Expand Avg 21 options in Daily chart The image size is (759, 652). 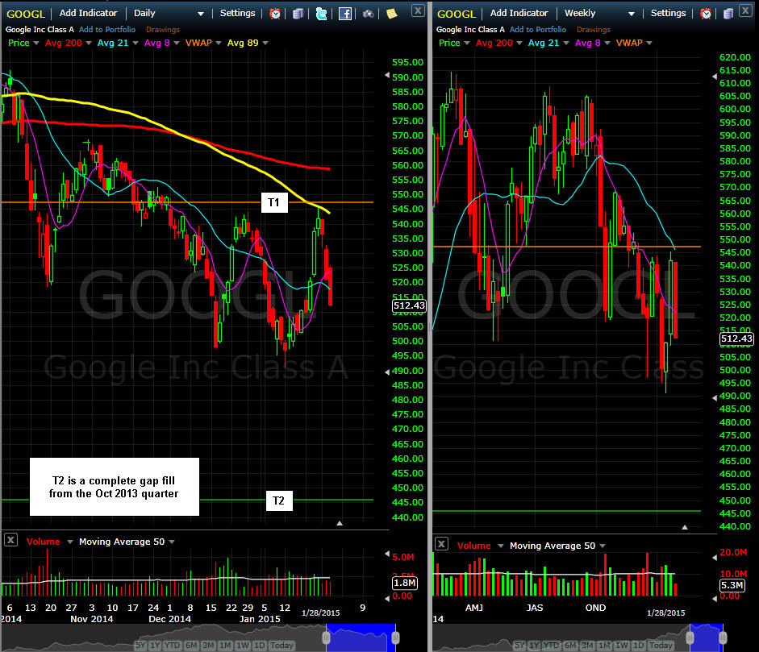coord(135,43)
